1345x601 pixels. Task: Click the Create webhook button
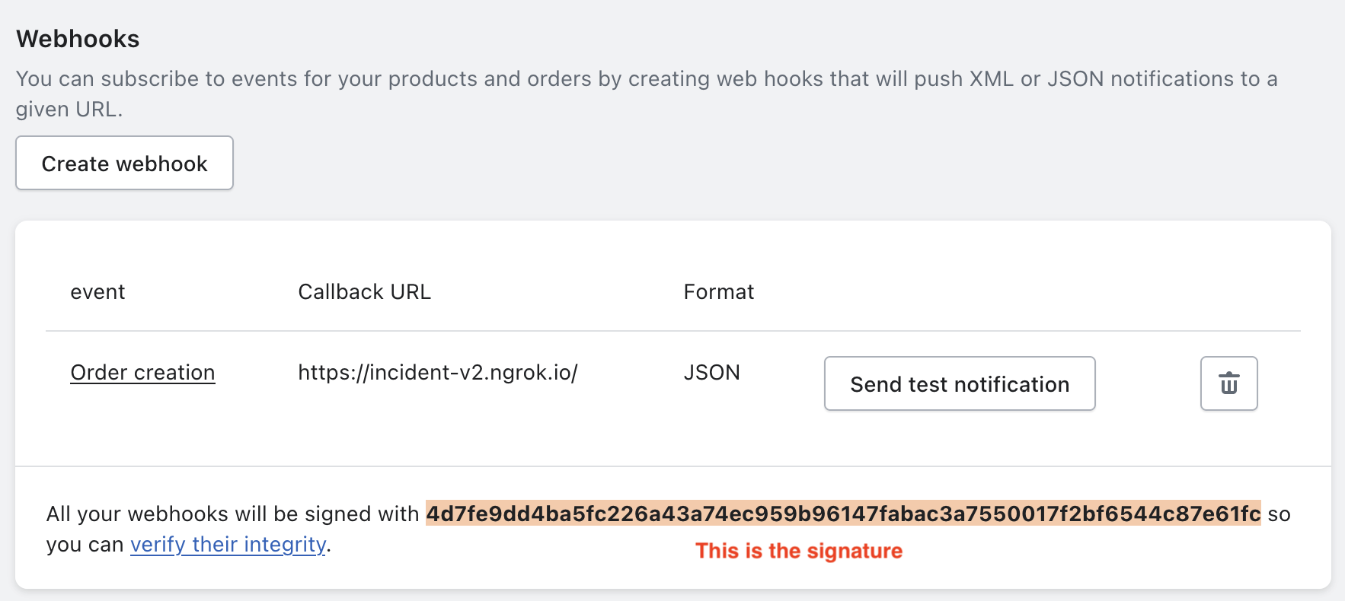click(124, 164)
